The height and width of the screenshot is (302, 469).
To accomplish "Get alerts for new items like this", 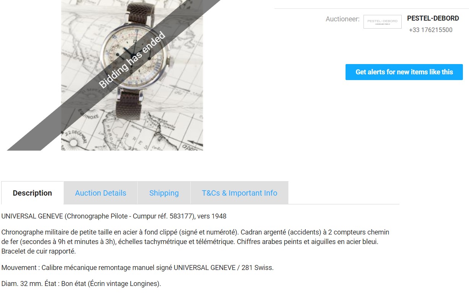I will click(x=404, y=72).
